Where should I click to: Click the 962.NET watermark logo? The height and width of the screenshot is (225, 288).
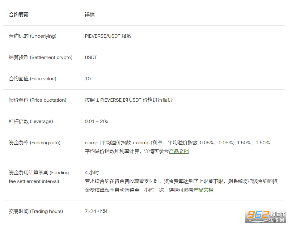point(266,216)
